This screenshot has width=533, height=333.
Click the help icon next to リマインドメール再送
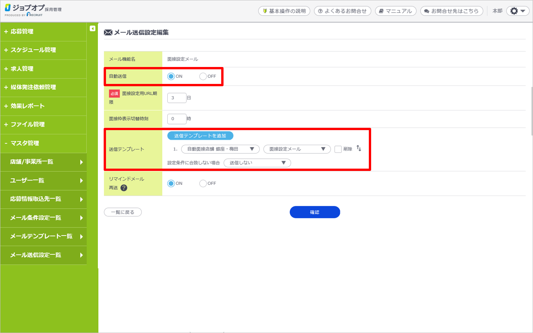point(124,188)
